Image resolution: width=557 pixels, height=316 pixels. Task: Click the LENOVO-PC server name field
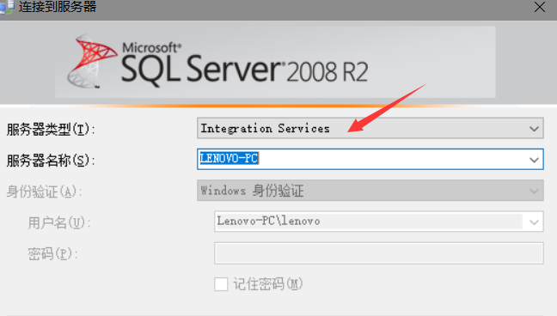tap(370, 159)
